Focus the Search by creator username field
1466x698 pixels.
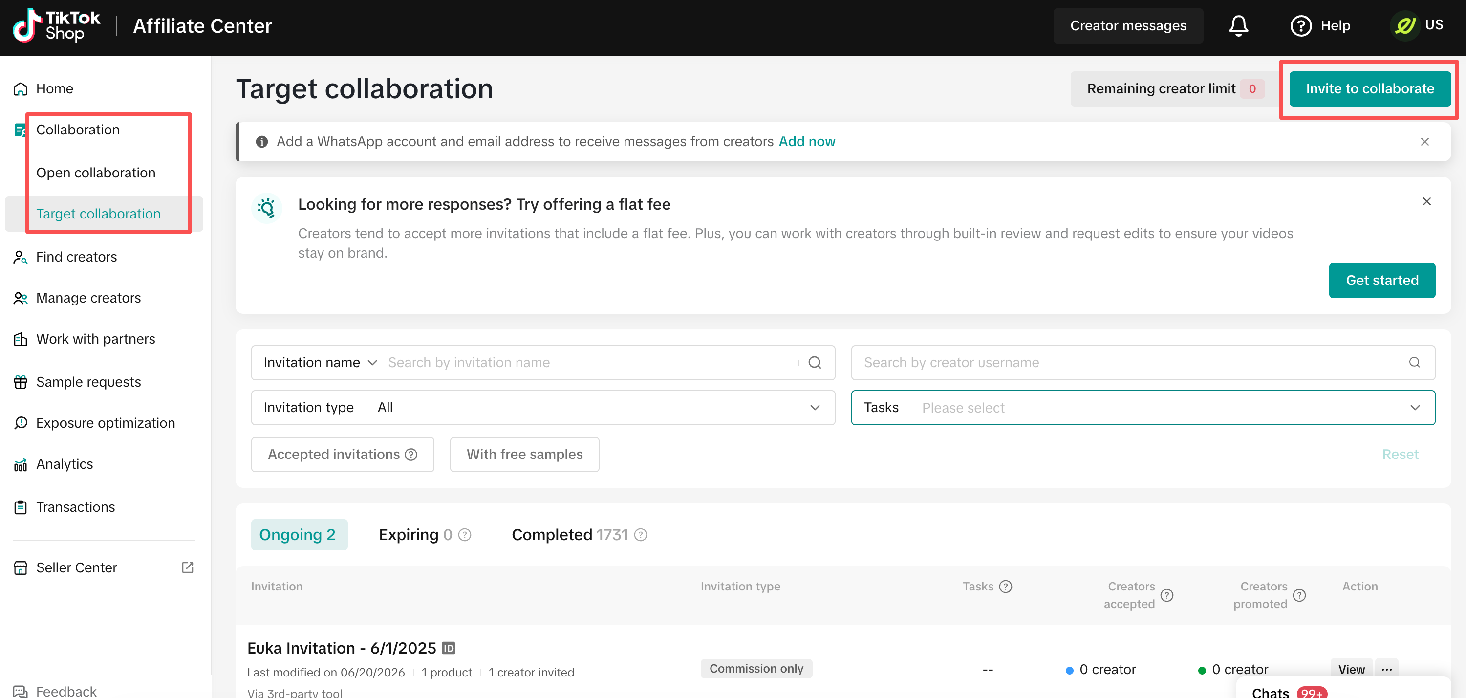point(1143,362)
